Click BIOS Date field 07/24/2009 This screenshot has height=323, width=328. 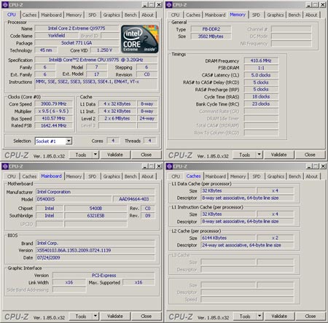click(95, 257)
